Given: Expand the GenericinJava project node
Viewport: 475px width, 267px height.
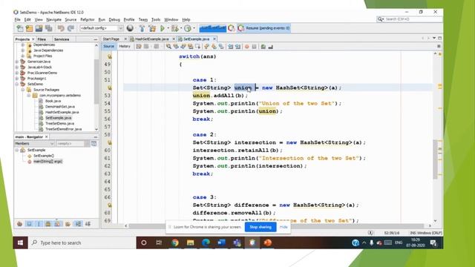Looking at the screenshot, I should point(17,62).
